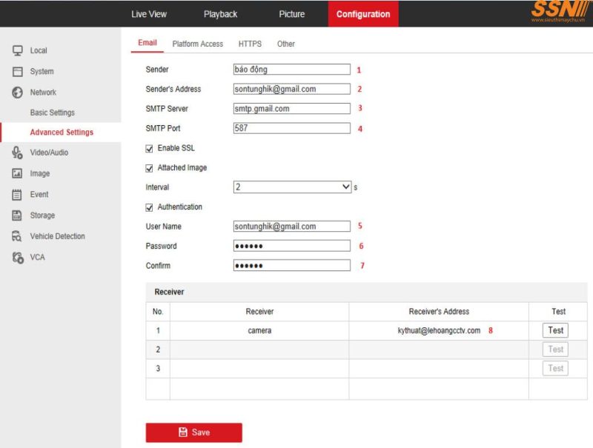Select the Image sidebar icon
593x448 pixels.
[17, 173]
